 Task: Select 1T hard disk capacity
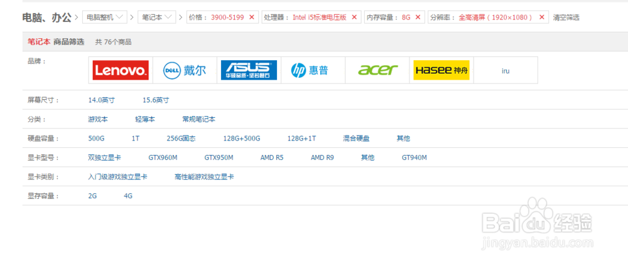point(136,139)
